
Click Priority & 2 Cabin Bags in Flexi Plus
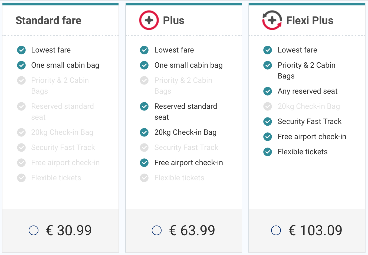pos(307,71)
